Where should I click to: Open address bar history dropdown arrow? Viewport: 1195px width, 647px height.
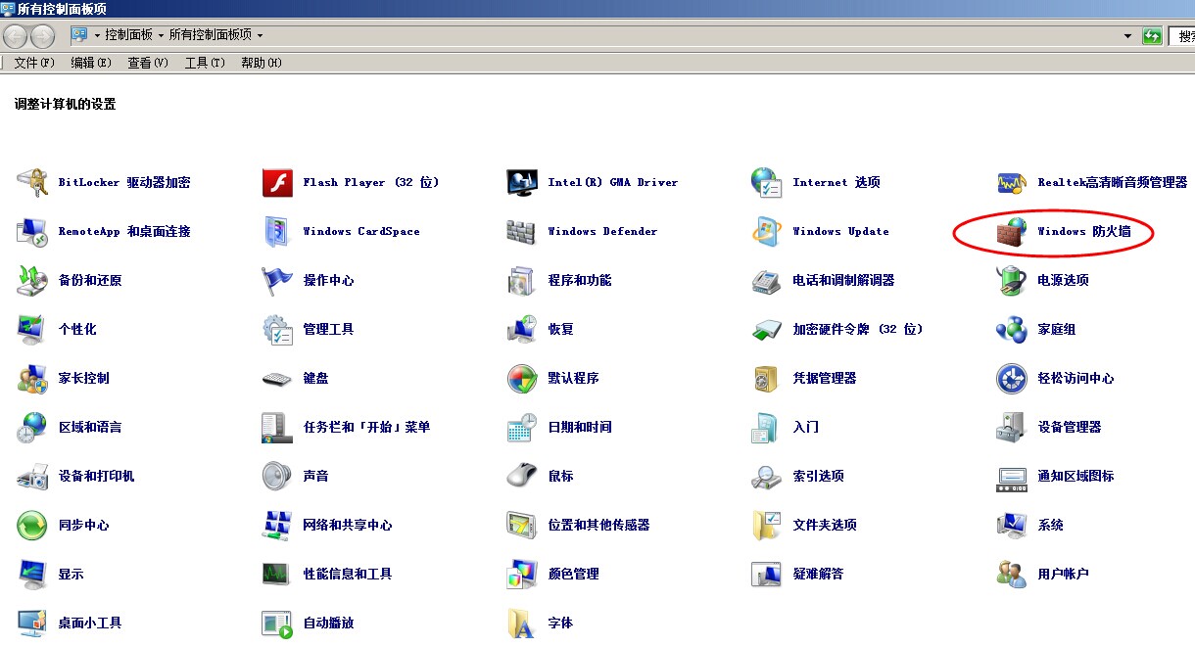(x=1127, y=36)
